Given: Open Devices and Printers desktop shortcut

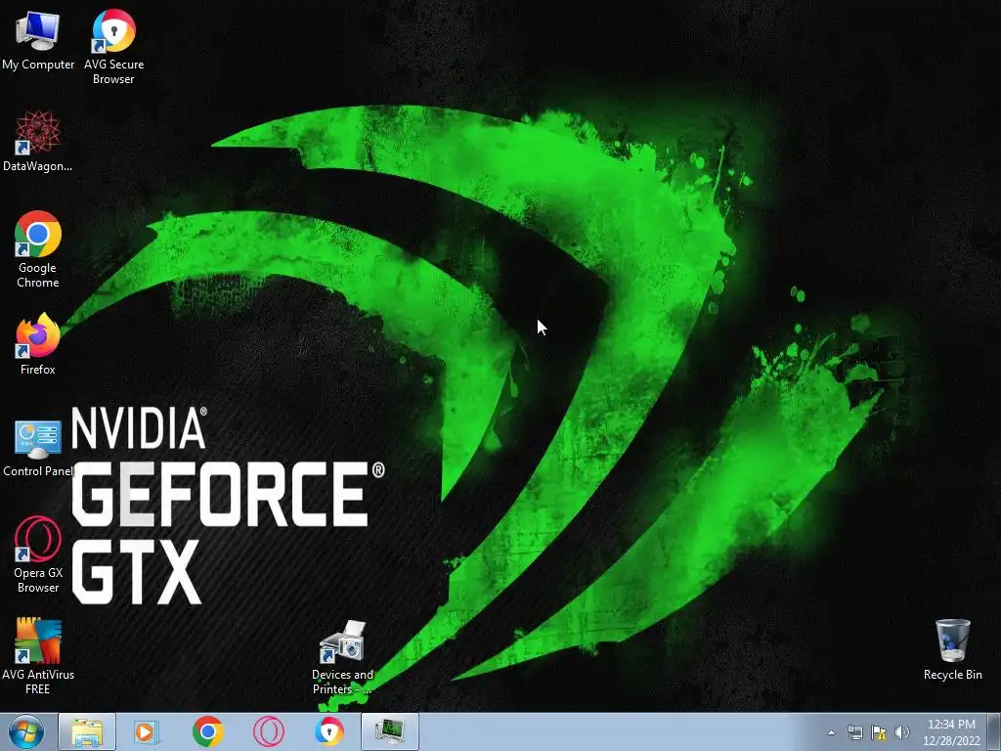Looking at the screenshot, I should point(342,657).
